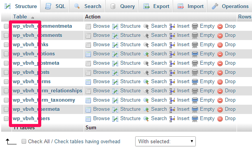Click the Search link for wp_vbvh_postmeta
This screenshot has width=252, height=149.
pos(159,63)
